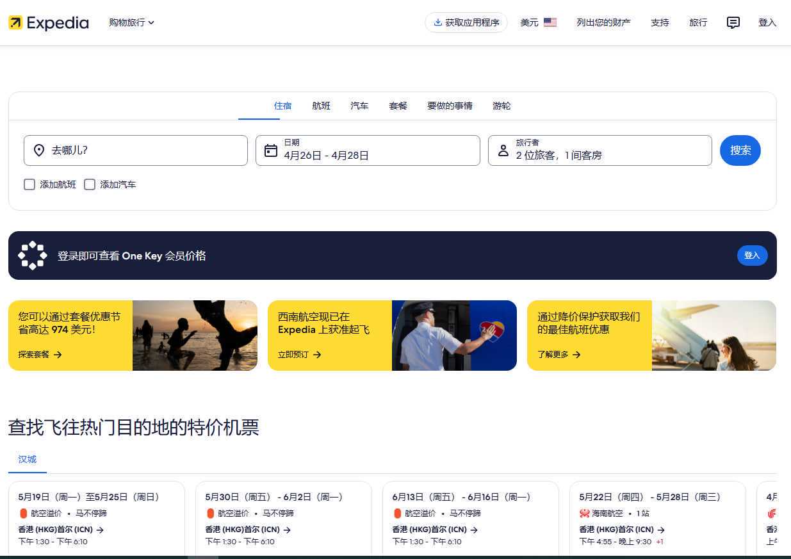
Task: Click the Expedia logo
Action: (49, 23)
